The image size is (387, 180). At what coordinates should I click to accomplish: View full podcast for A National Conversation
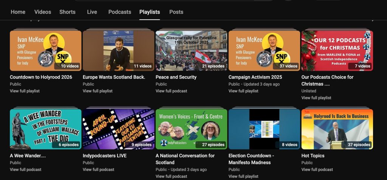171,176
